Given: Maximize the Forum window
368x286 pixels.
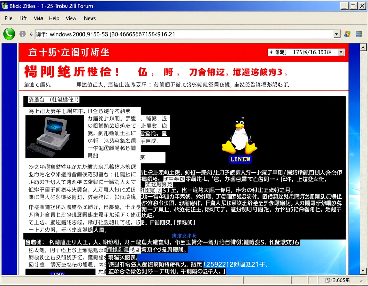Looking at the screenshot, I should [x=353, y=6].
